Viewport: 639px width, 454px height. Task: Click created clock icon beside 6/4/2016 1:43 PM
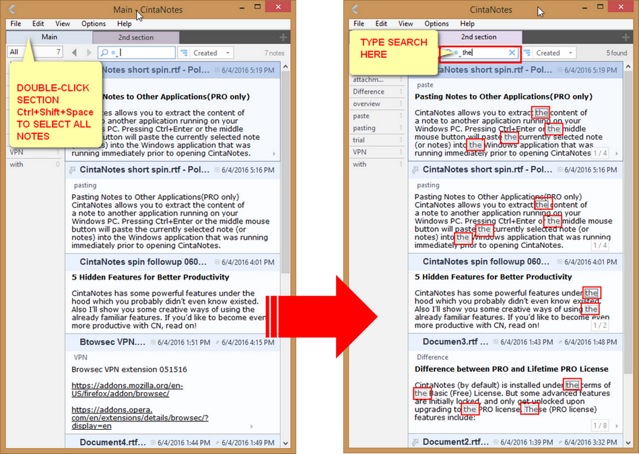tap(496, 342)
